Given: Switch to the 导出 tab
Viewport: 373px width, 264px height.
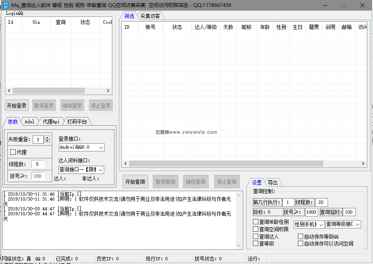Looking at the screenshot, I should point(272,183).
